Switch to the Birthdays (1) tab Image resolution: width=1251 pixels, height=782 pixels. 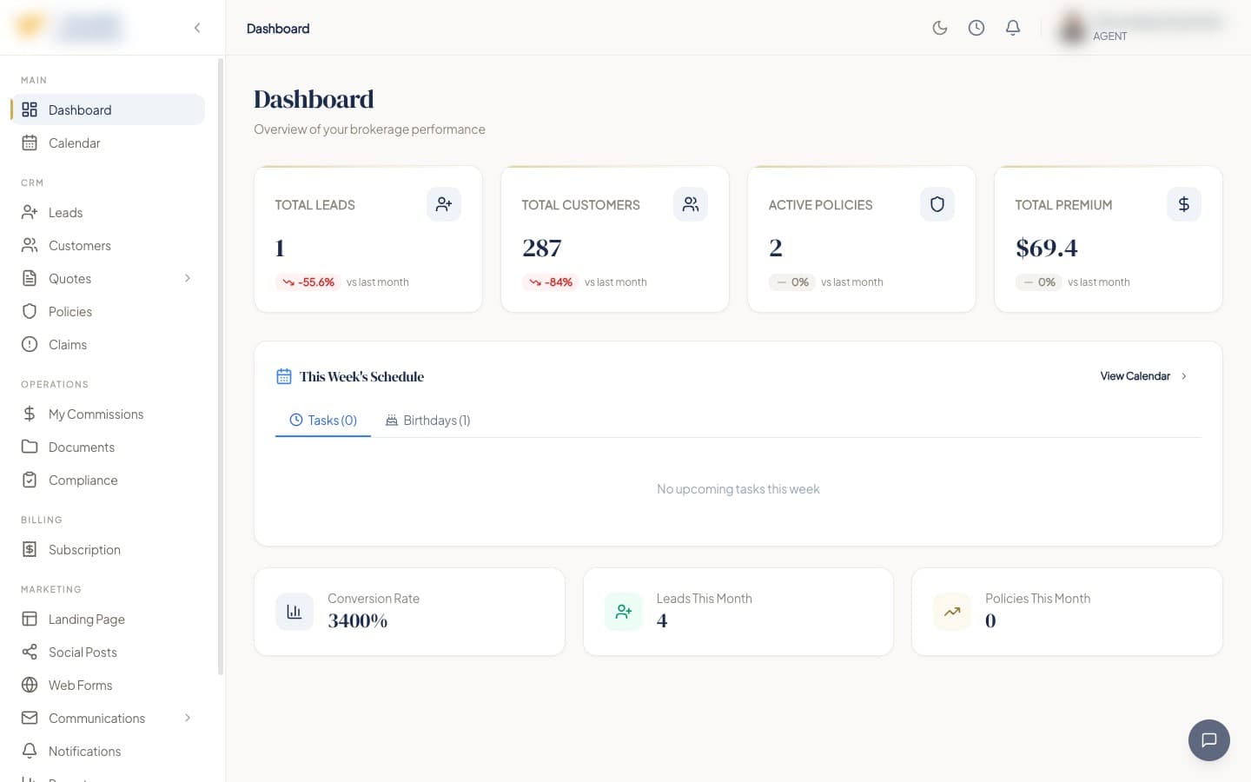(x=428, y=420)
